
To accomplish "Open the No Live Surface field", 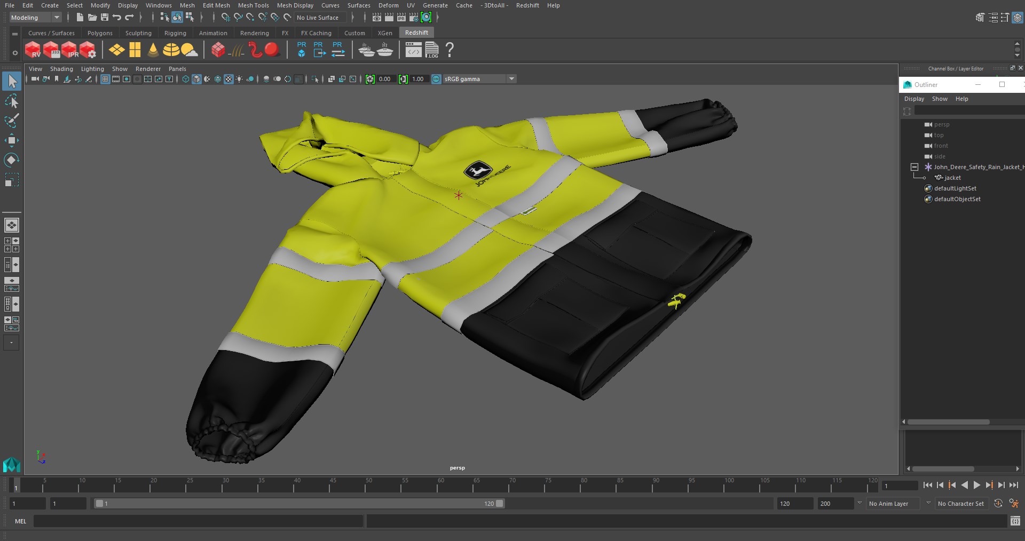I will click(x=320, y=18).
